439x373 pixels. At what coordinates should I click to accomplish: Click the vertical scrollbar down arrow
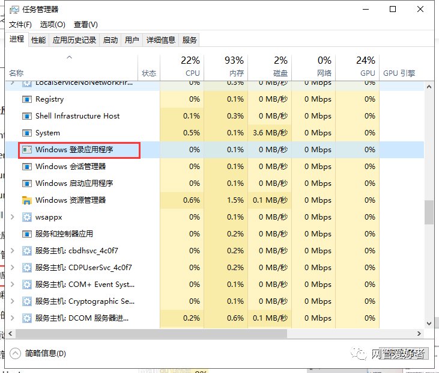point(429,323)
